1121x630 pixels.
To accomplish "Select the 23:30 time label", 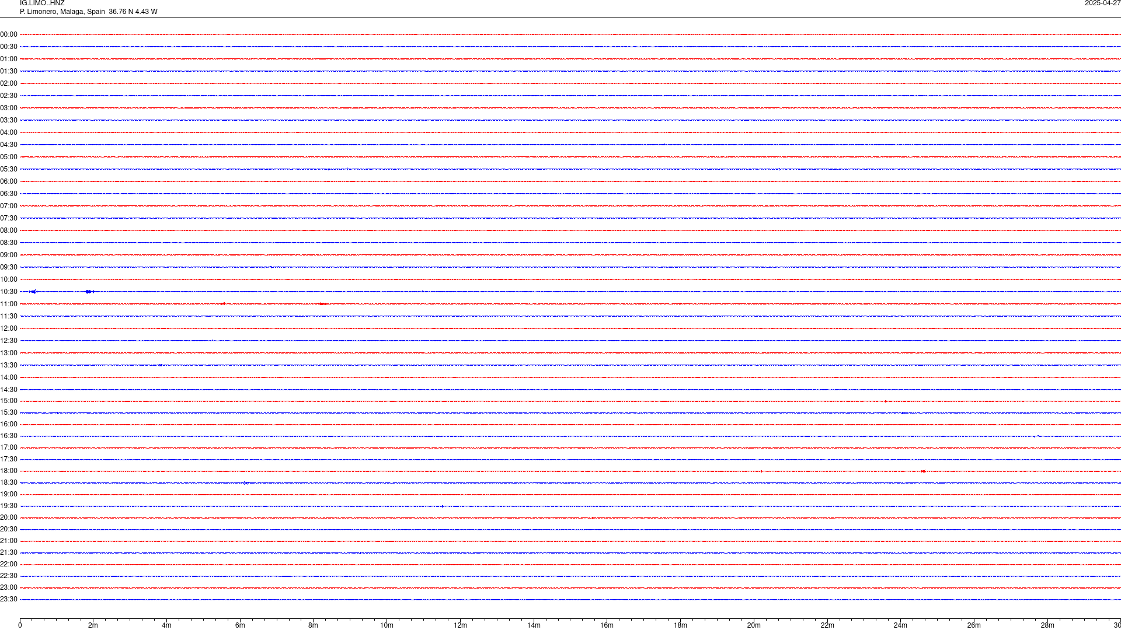I will (x=9, y=599).
